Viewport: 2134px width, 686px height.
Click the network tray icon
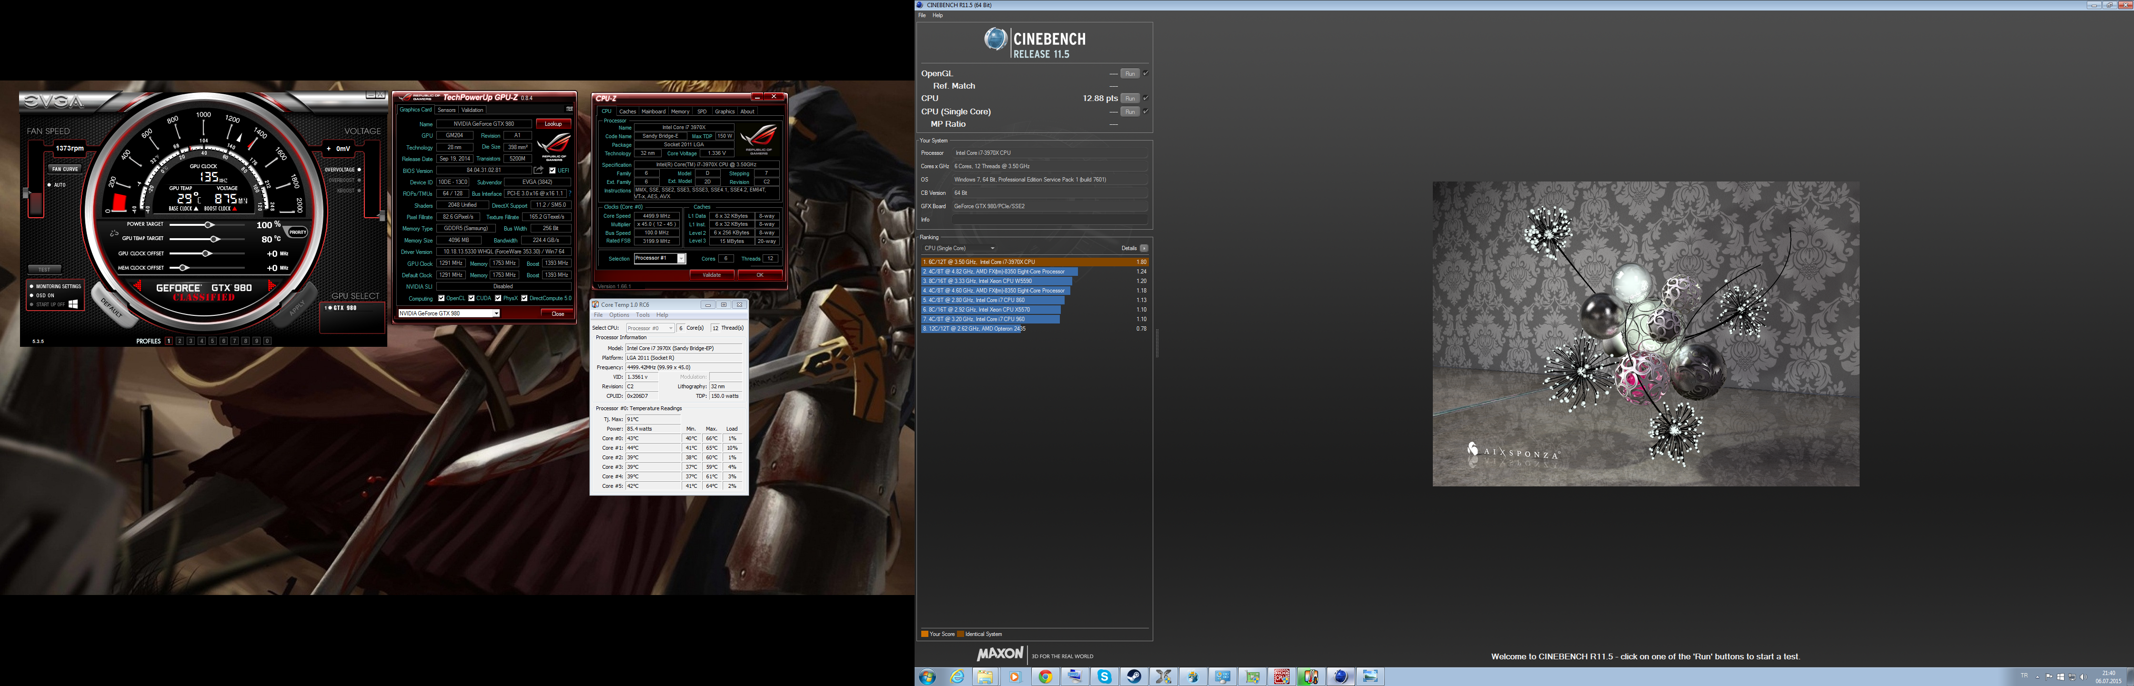point(2072,677)
